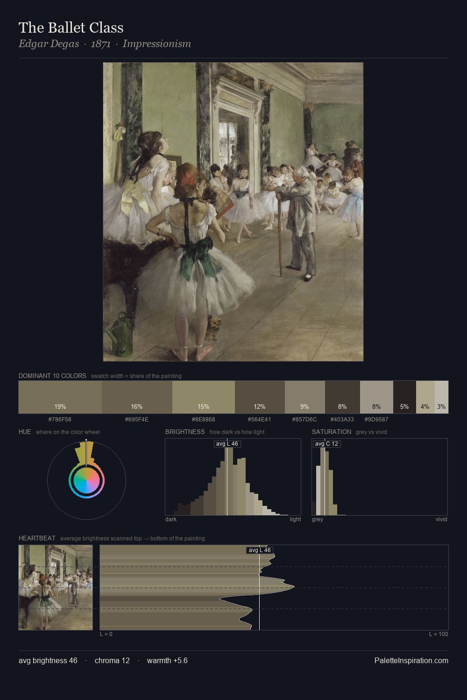Click the 'avg C 12' label in Saturation chart
Screen dimensions: 467x700
(x=326, y=444)
